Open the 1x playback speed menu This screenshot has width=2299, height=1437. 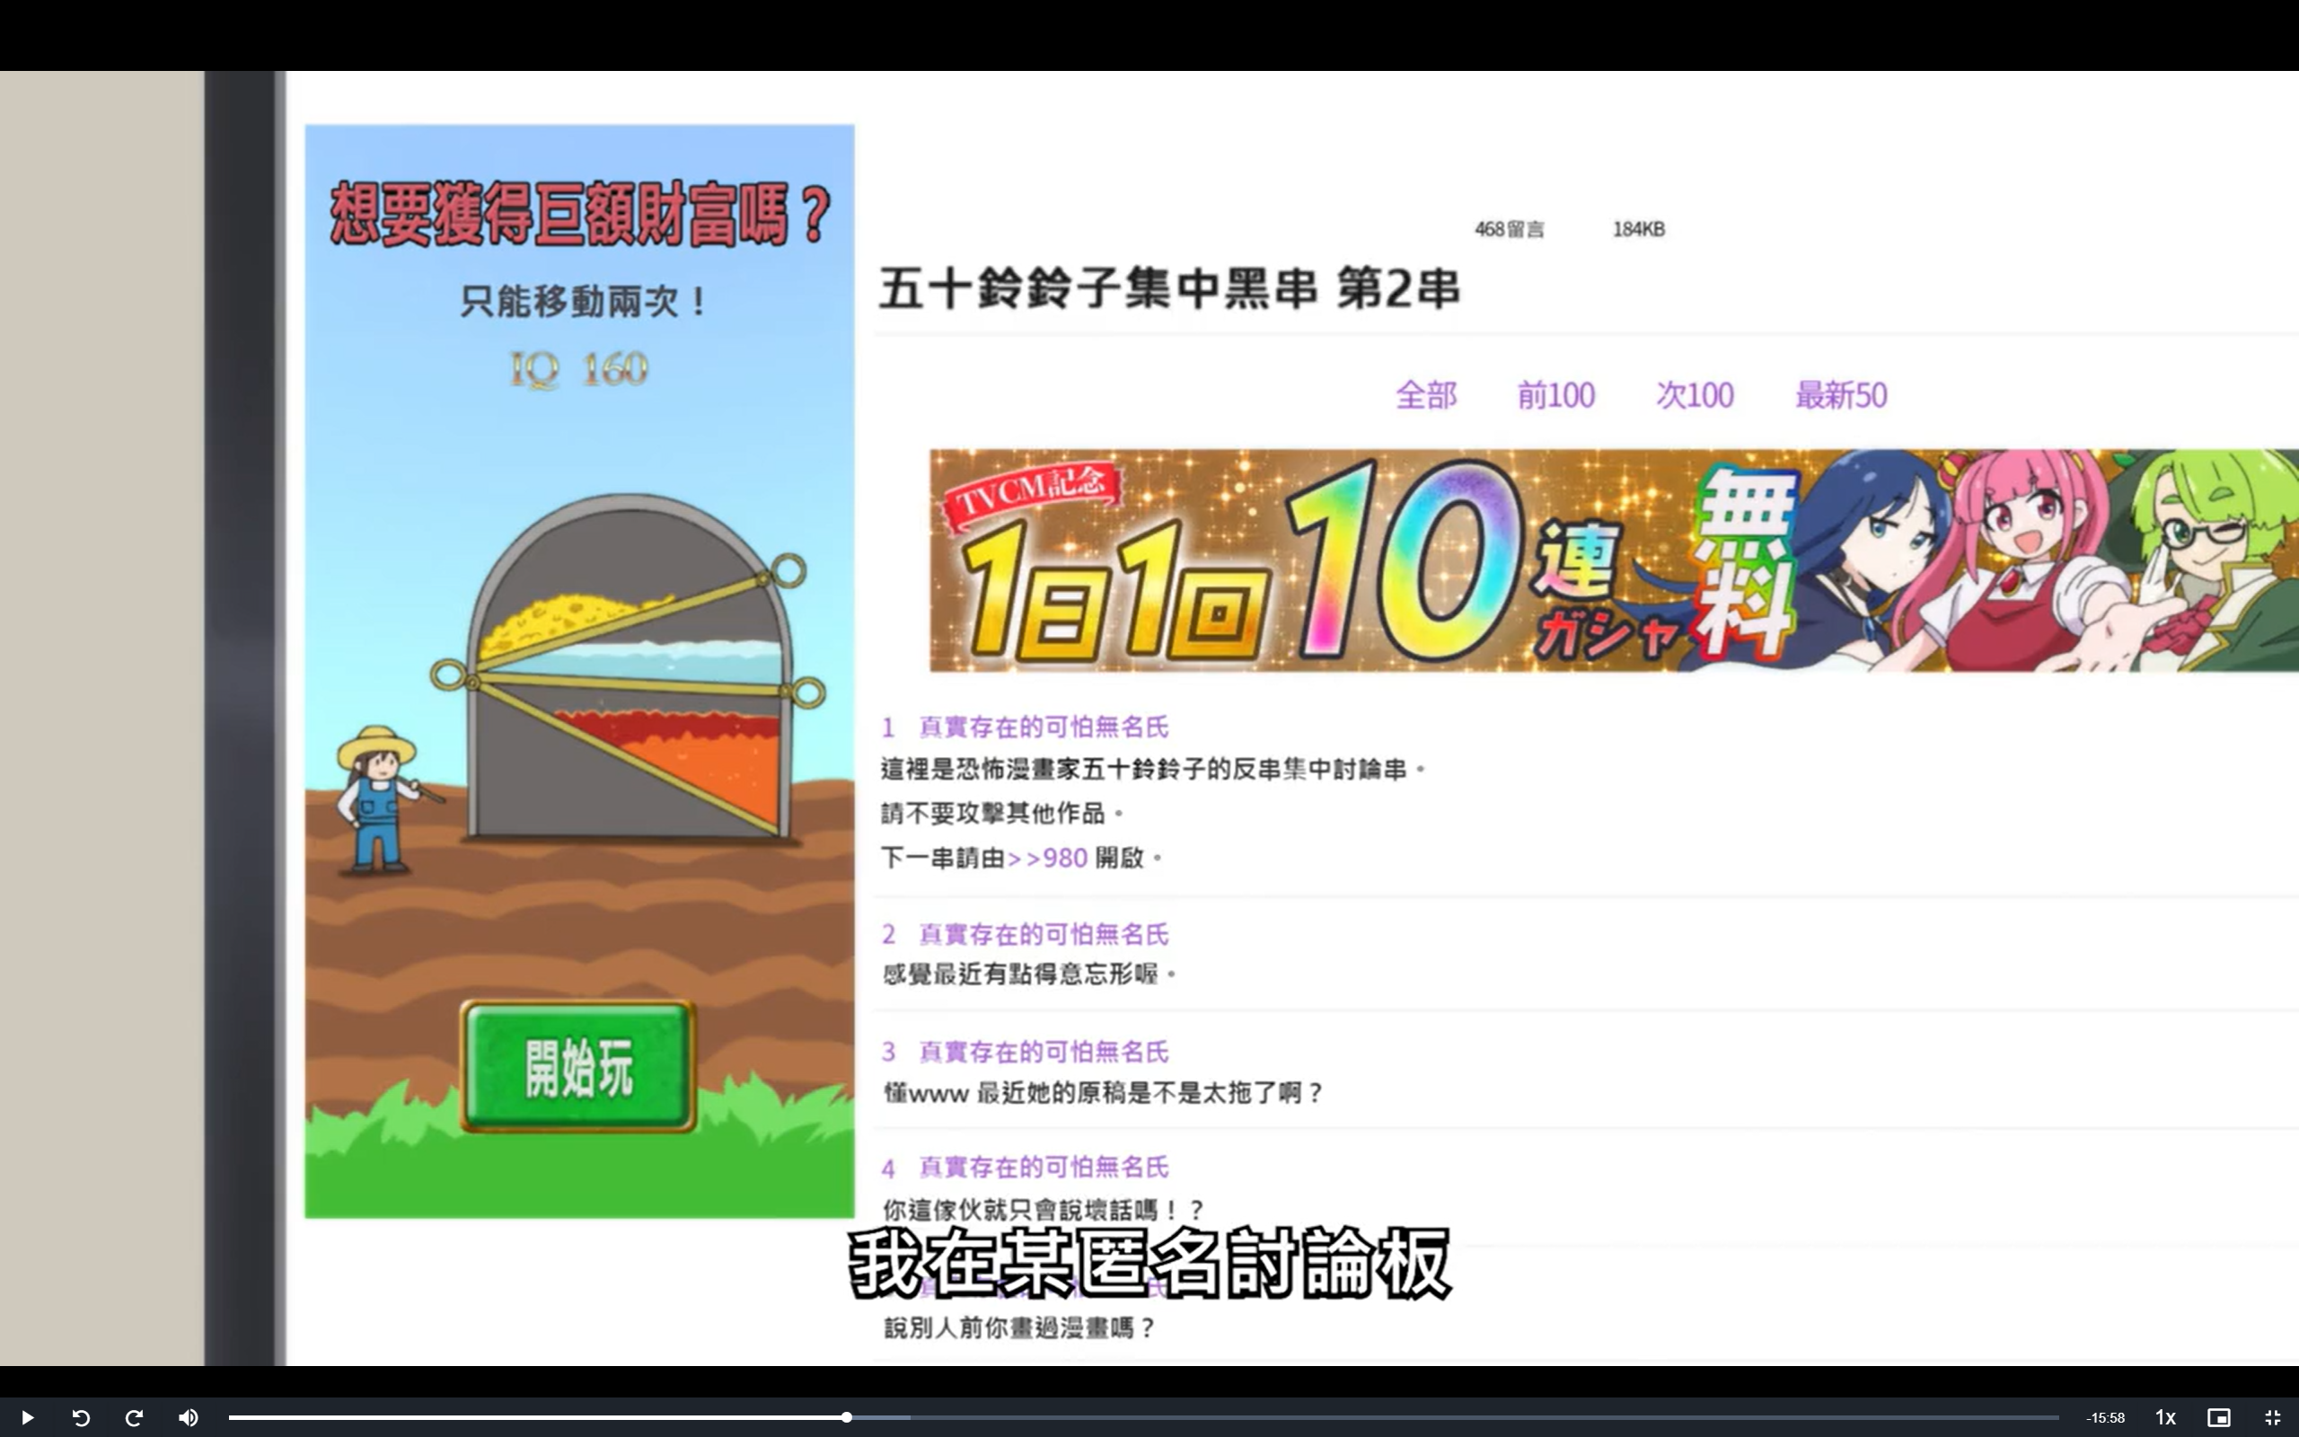[x=2164, y=1417]
